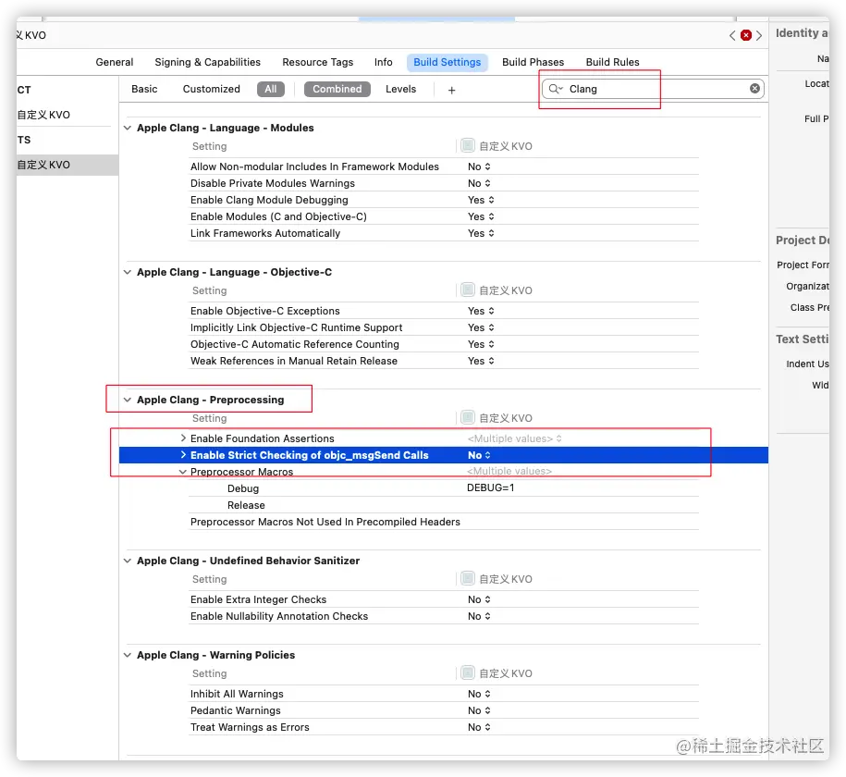Click the target icon in Objective-C header
The height and width of the screenshot is (777, 846).
pyautogui.click(x=468, y=290)
